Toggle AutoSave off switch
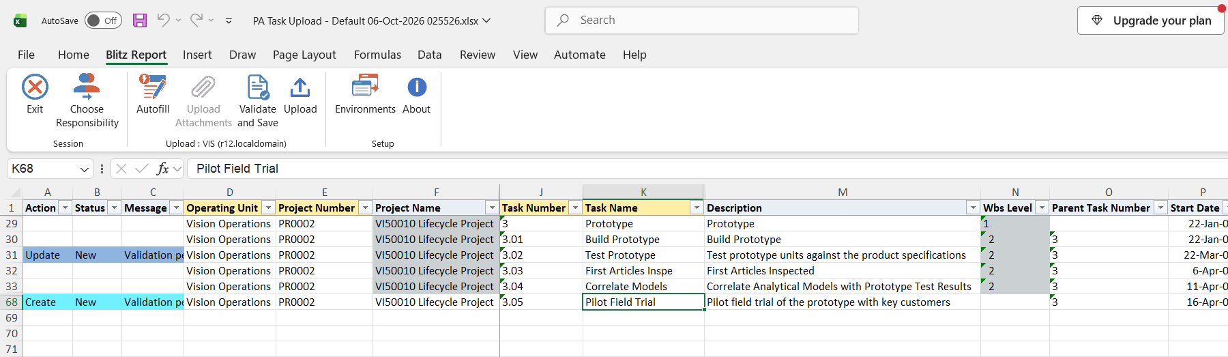1228x357 pixels. (x=103, y=20)
